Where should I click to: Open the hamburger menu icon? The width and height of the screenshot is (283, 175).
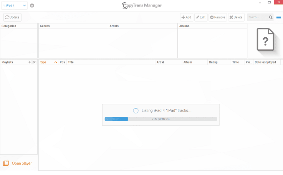tap(279, 17)
